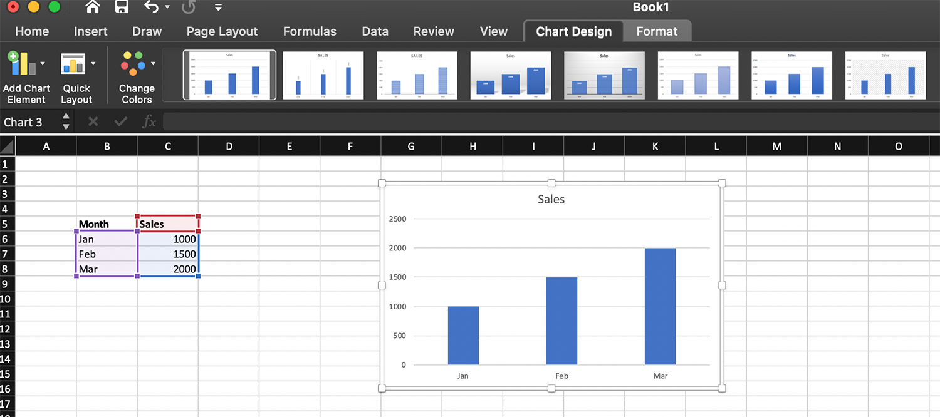The image size is (940, 417).
Task: Click the Review ribbon tab
Action: point(433,31)
